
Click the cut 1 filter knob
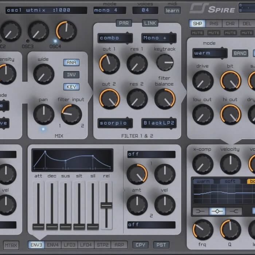[x=109, y=64]
